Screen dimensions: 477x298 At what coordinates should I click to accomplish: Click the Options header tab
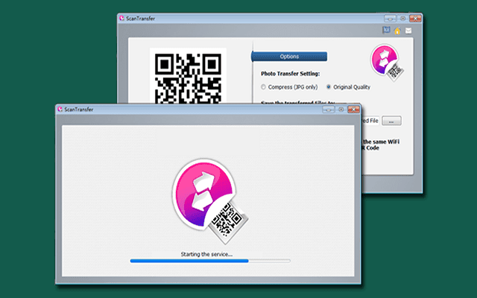[x=289, y=57]
